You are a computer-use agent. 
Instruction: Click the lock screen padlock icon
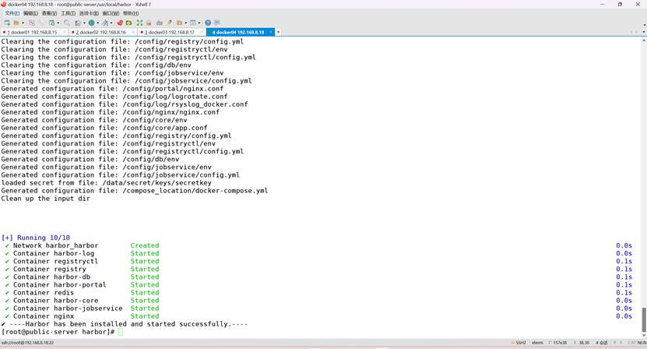point(149,23)
